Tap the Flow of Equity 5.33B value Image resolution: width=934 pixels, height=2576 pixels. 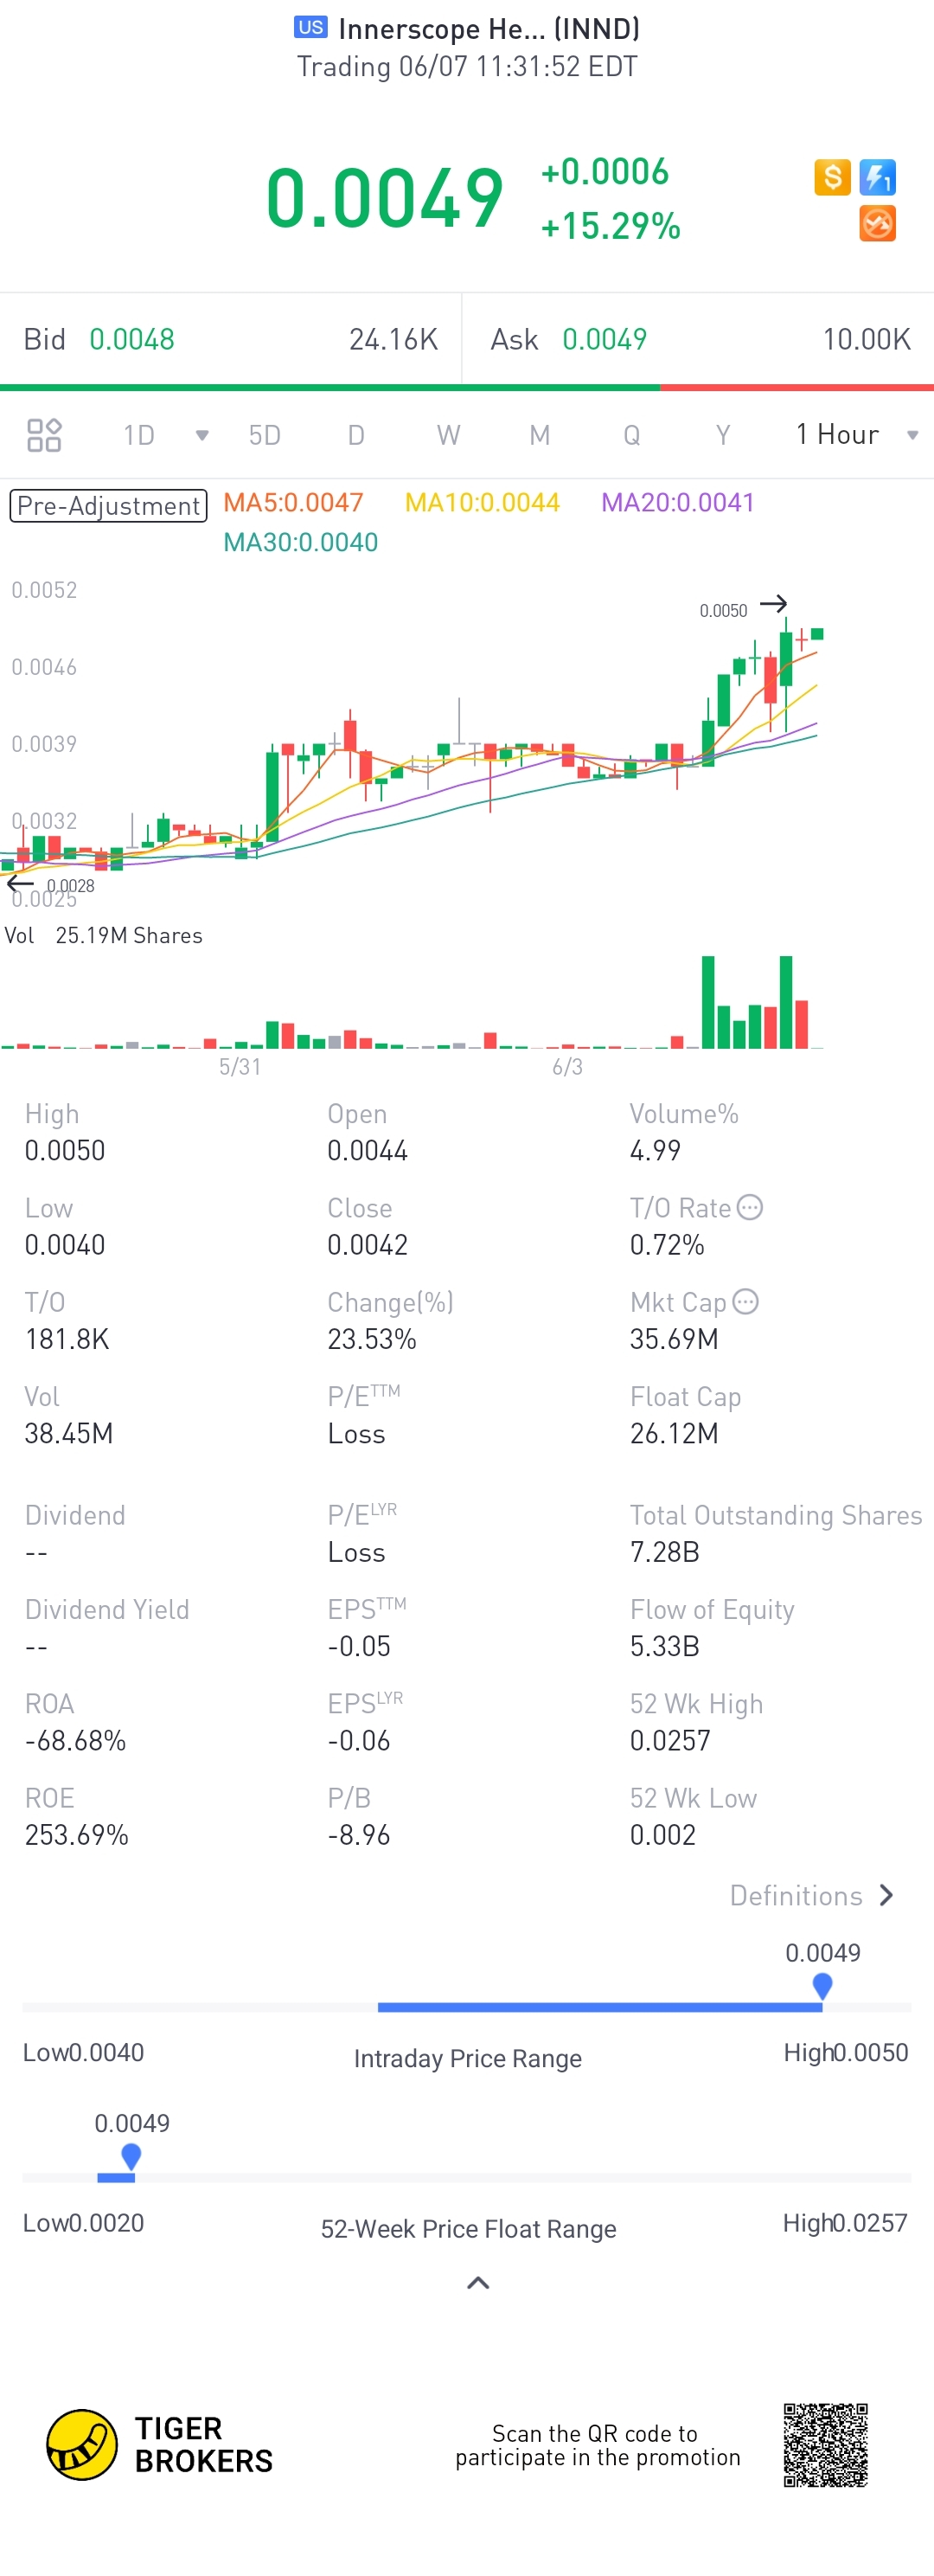[664, 1646]
